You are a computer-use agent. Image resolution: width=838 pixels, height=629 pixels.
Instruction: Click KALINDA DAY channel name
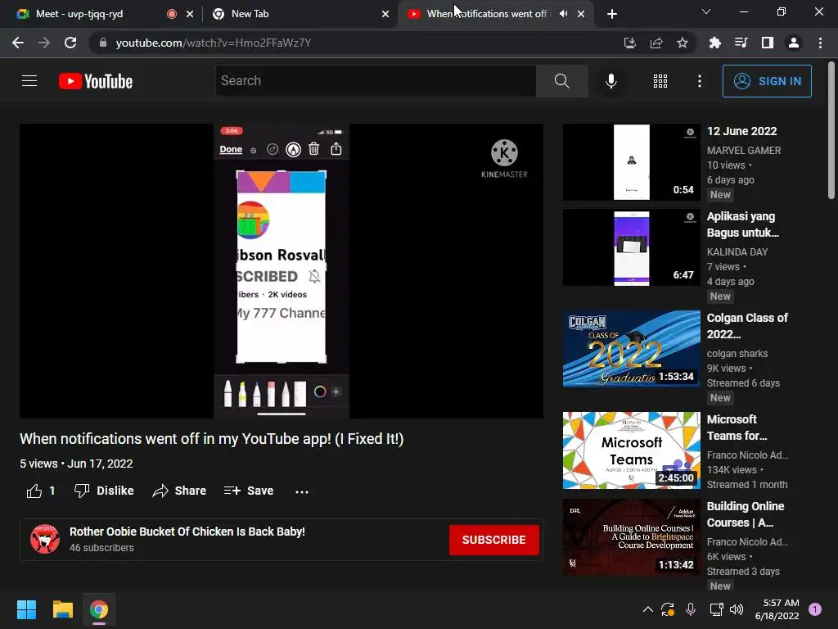(x=737, y=252)
